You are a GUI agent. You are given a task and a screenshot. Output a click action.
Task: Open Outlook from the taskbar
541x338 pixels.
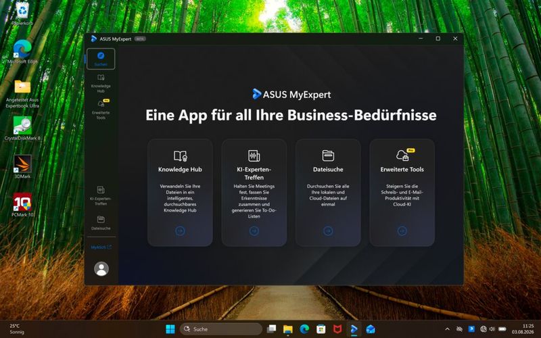[x=371, y=329]
